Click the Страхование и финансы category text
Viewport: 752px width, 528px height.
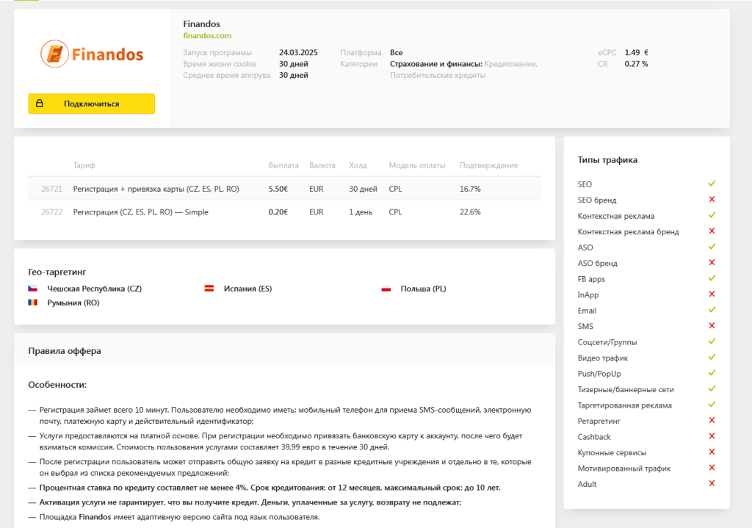pyautogui.click(x=435, y=64)
